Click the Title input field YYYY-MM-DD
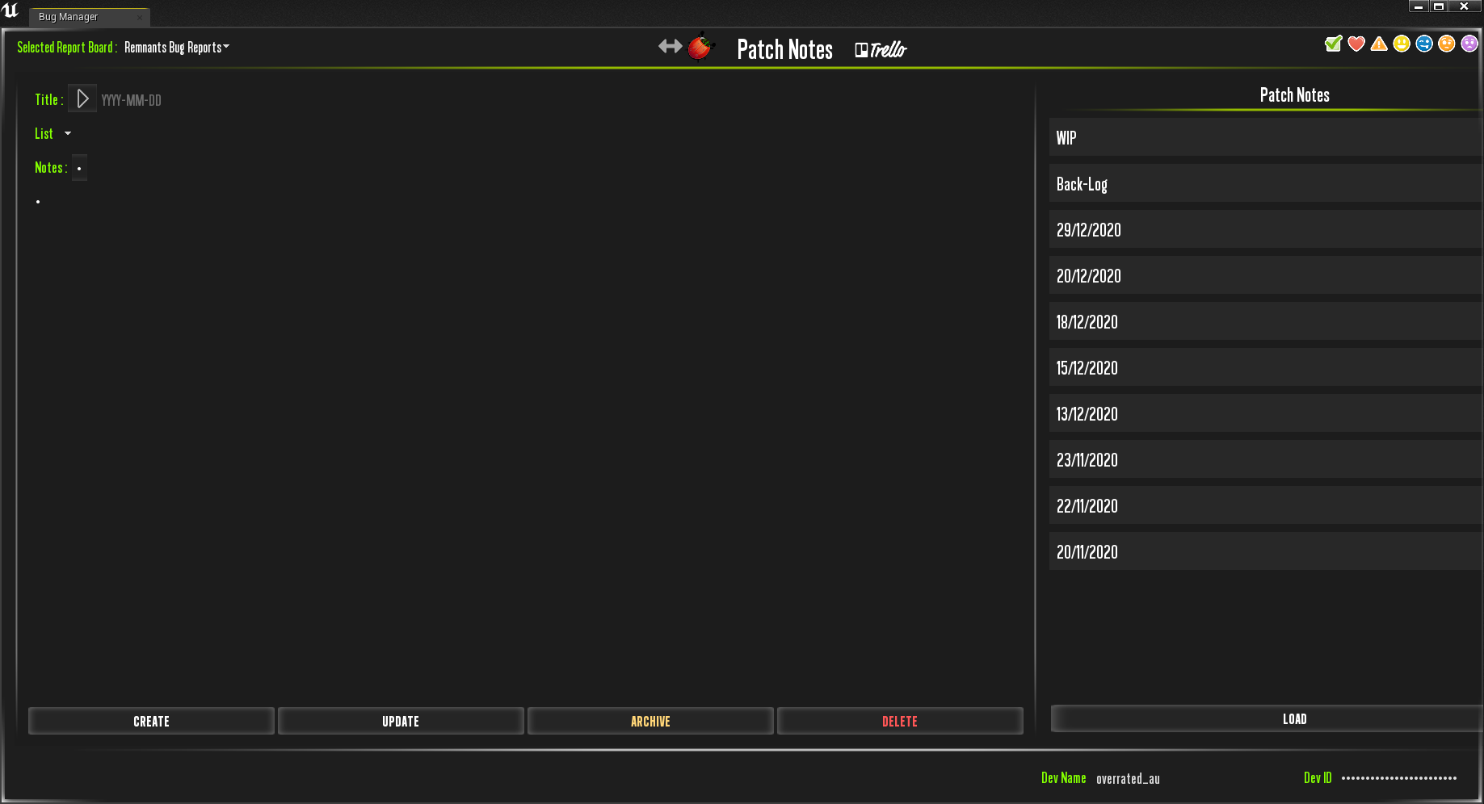Viewport: 1484px width, 804px height. pyautogui.click(x=131, y=100)
